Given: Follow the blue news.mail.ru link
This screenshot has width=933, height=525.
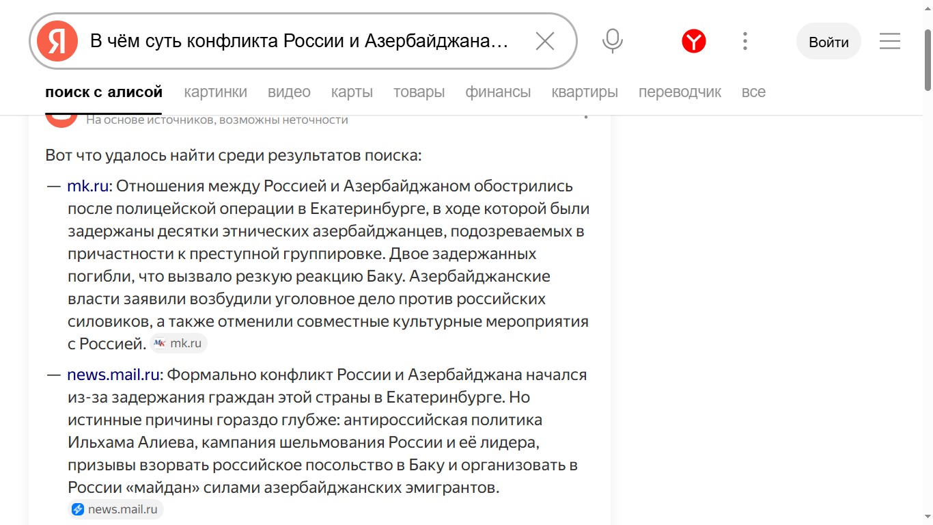Looking at the screenshot, I should pyautogui.click(x=113, y=375).
